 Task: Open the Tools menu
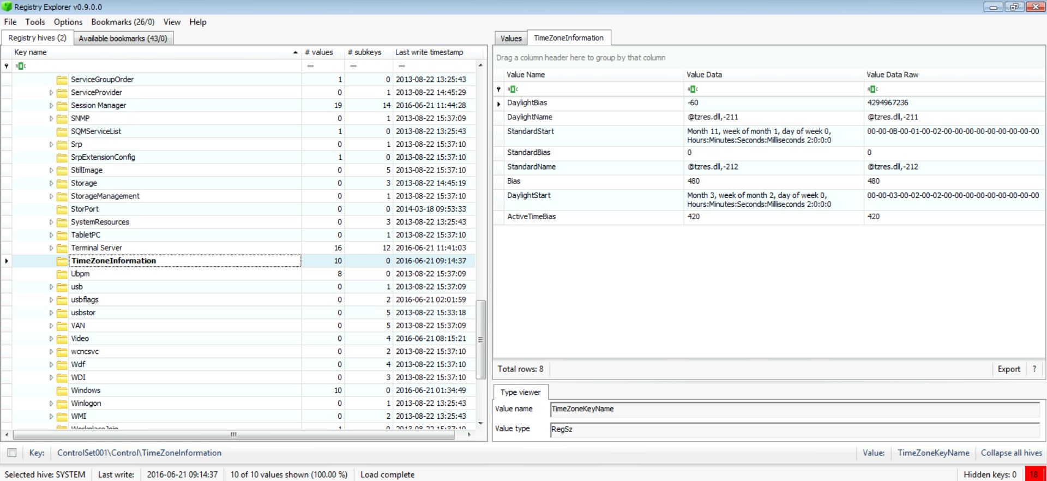tap(35, 22)
